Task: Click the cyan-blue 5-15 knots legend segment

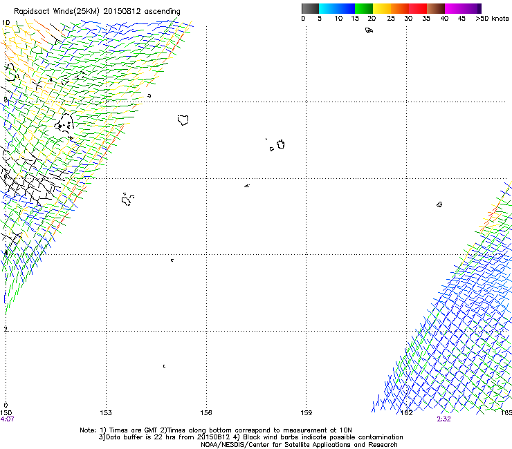Action: click(x=337, y=8)
